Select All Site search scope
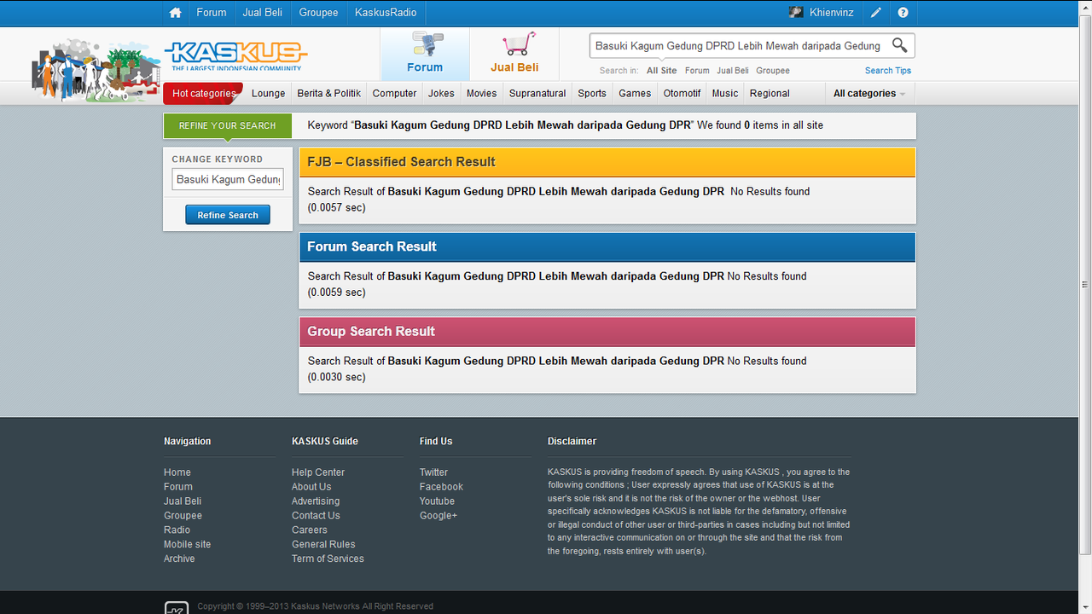 661,71
